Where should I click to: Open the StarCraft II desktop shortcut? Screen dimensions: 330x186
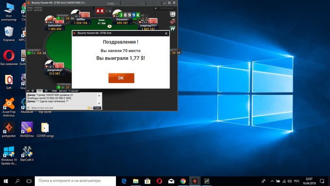pyautogui.click(x=27, y=154)
